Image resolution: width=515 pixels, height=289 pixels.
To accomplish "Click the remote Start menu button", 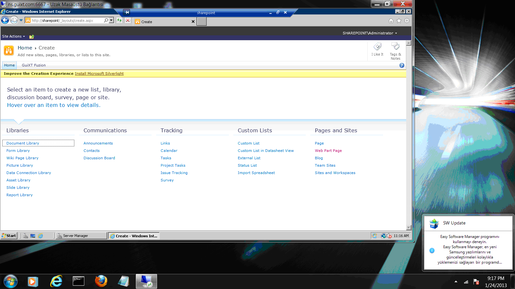I will coord(9,236).
